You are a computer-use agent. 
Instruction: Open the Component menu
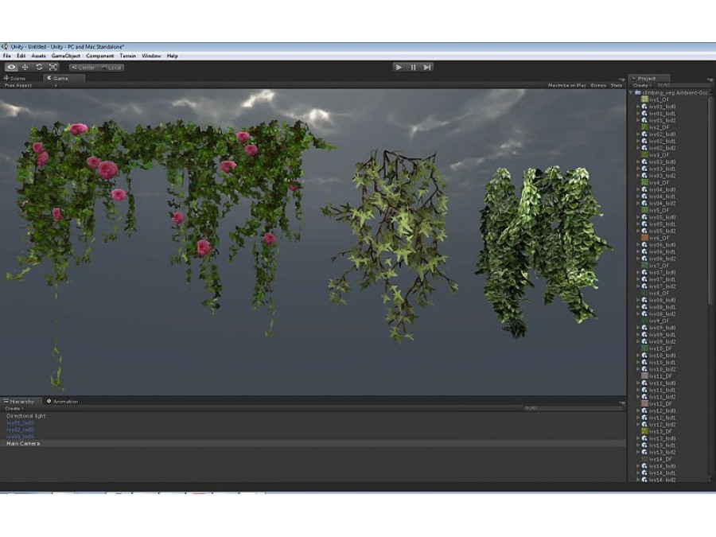click(100, 56)
